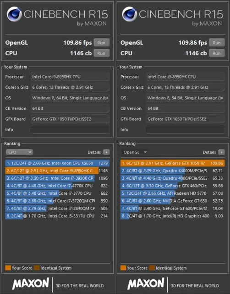
Task: Click the Cinebench sphere logo in right panel
Action: (x=129, y=14)
